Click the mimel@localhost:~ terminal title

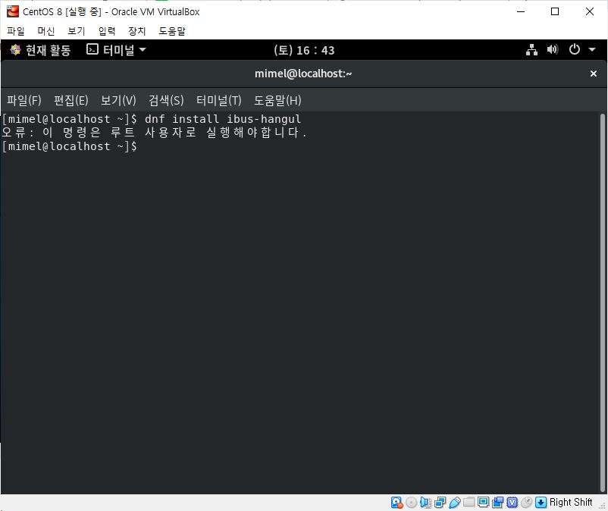tap(303, 74)
